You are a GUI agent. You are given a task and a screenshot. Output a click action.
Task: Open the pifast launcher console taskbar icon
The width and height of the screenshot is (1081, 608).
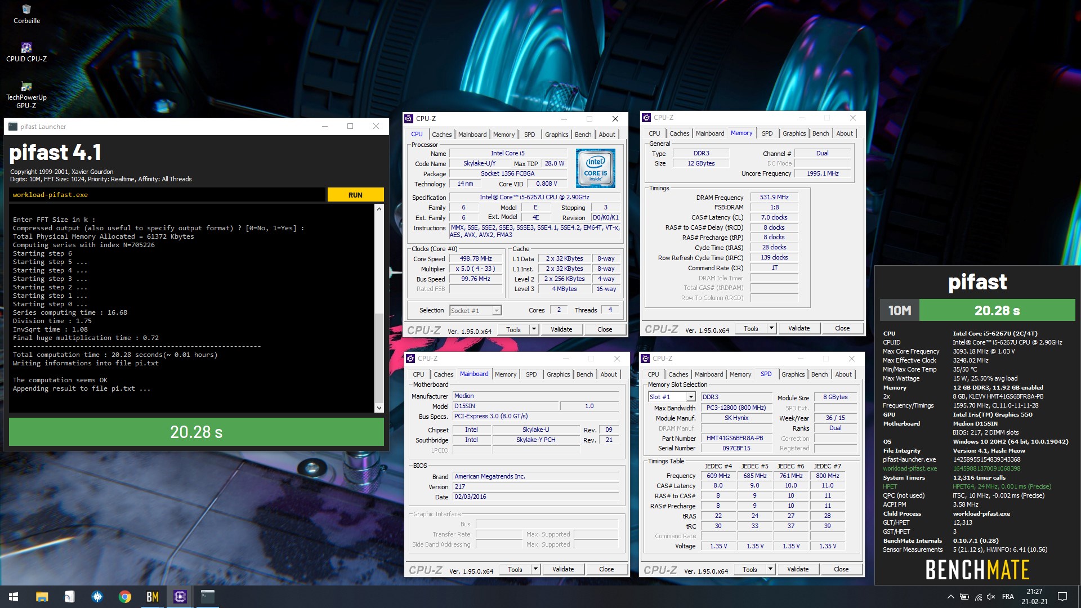click(208, 597)
